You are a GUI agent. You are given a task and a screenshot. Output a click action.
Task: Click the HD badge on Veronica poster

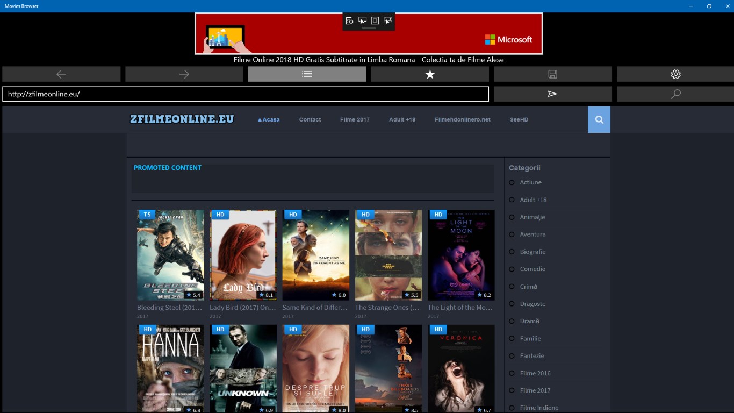pyautogui.click(x=438, y=329)
